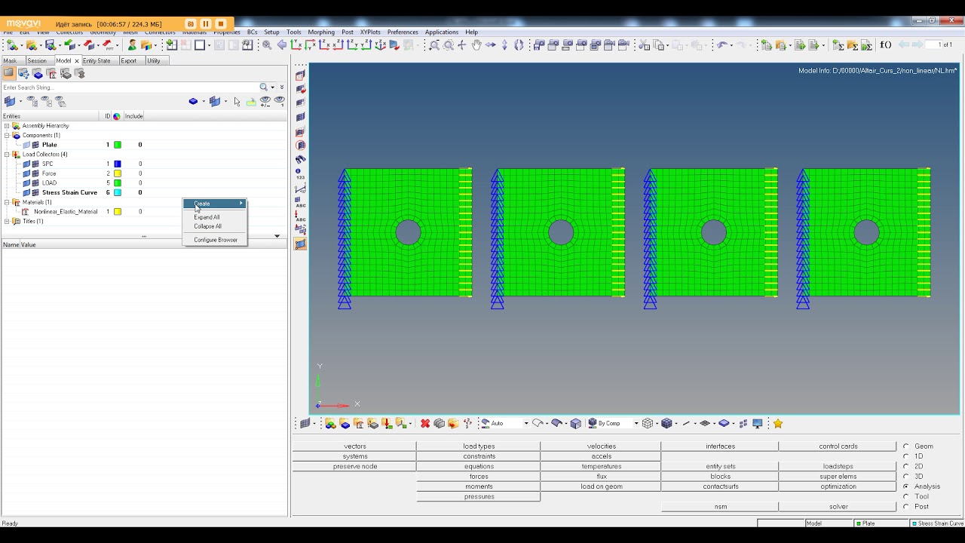Select Nonlinear_Elastic_Material in the tree
Screen dimensions: 965x543
(x=66, y=212)
